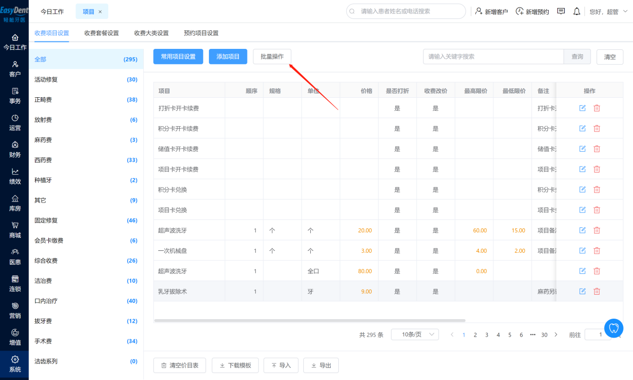Edit the 项目卡兑换 item
Screen dimensions: 633x380
[x=582, y=210]
